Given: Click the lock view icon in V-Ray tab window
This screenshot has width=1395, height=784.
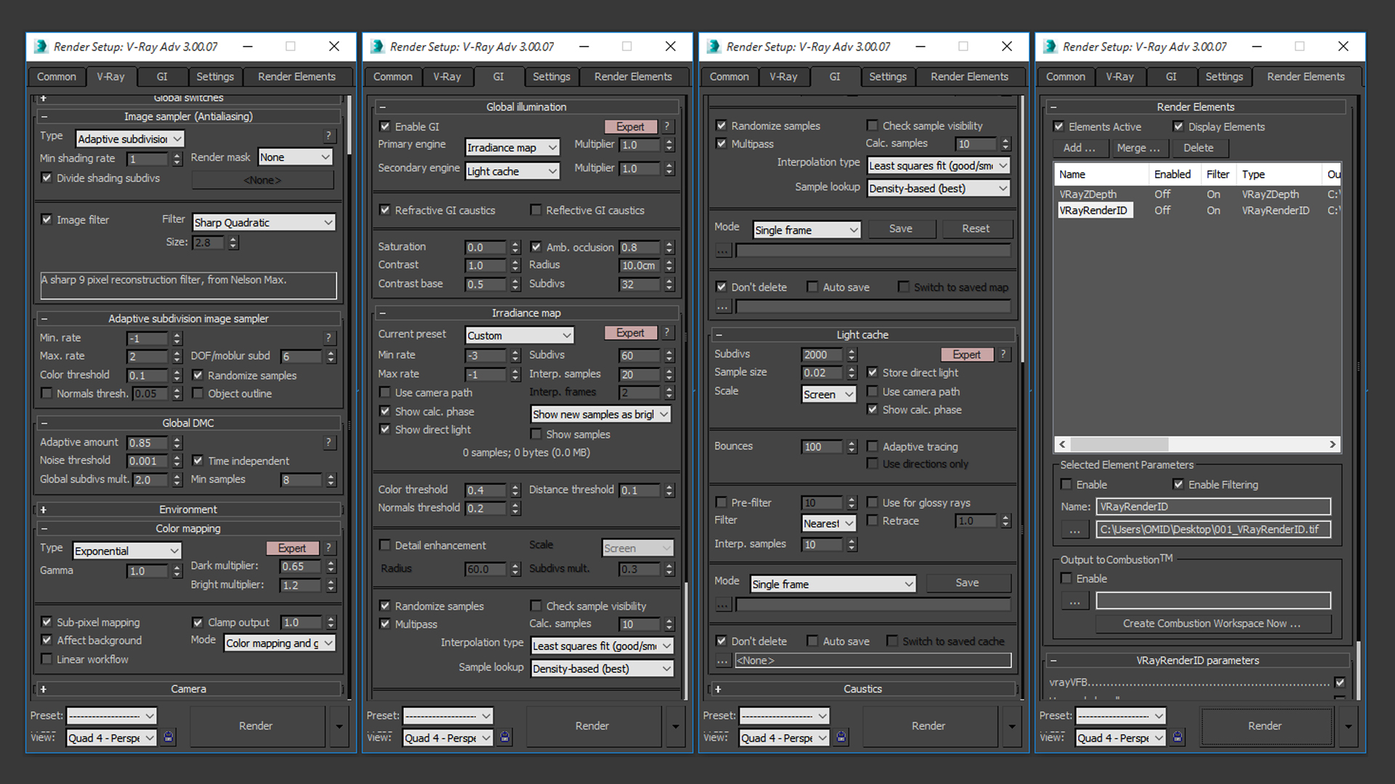Looking at the screenshot, I should point(169,737).
